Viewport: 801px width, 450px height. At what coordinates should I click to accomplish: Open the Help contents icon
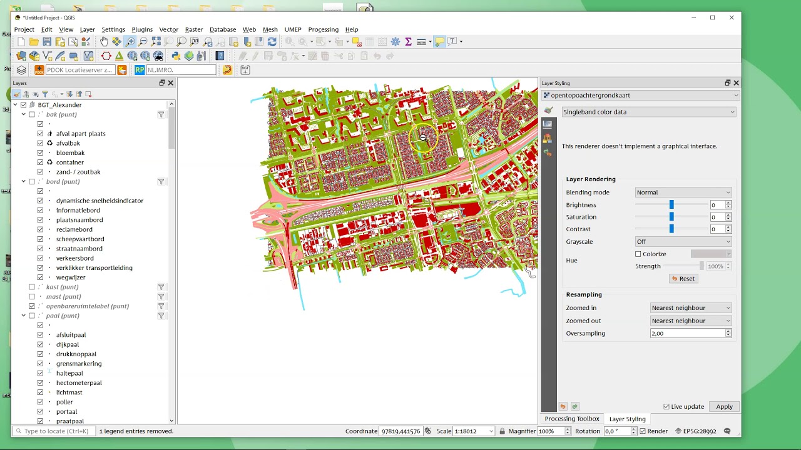coord(220,56)
